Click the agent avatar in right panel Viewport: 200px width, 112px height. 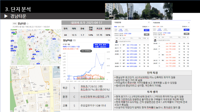[155, 40]
